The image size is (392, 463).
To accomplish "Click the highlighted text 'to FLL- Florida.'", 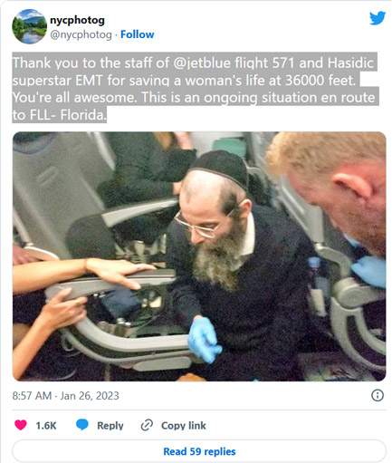I will (60, 115).
